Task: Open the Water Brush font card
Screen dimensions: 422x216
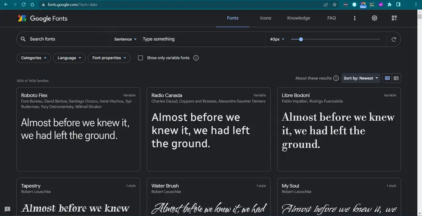Action: tap(208, 197)
